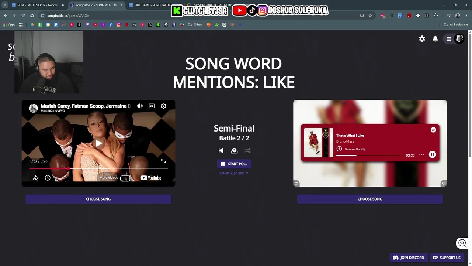Open the Extensions puzzle menu
The height and width of the screenshot is (266, 472).
point(435,16)
